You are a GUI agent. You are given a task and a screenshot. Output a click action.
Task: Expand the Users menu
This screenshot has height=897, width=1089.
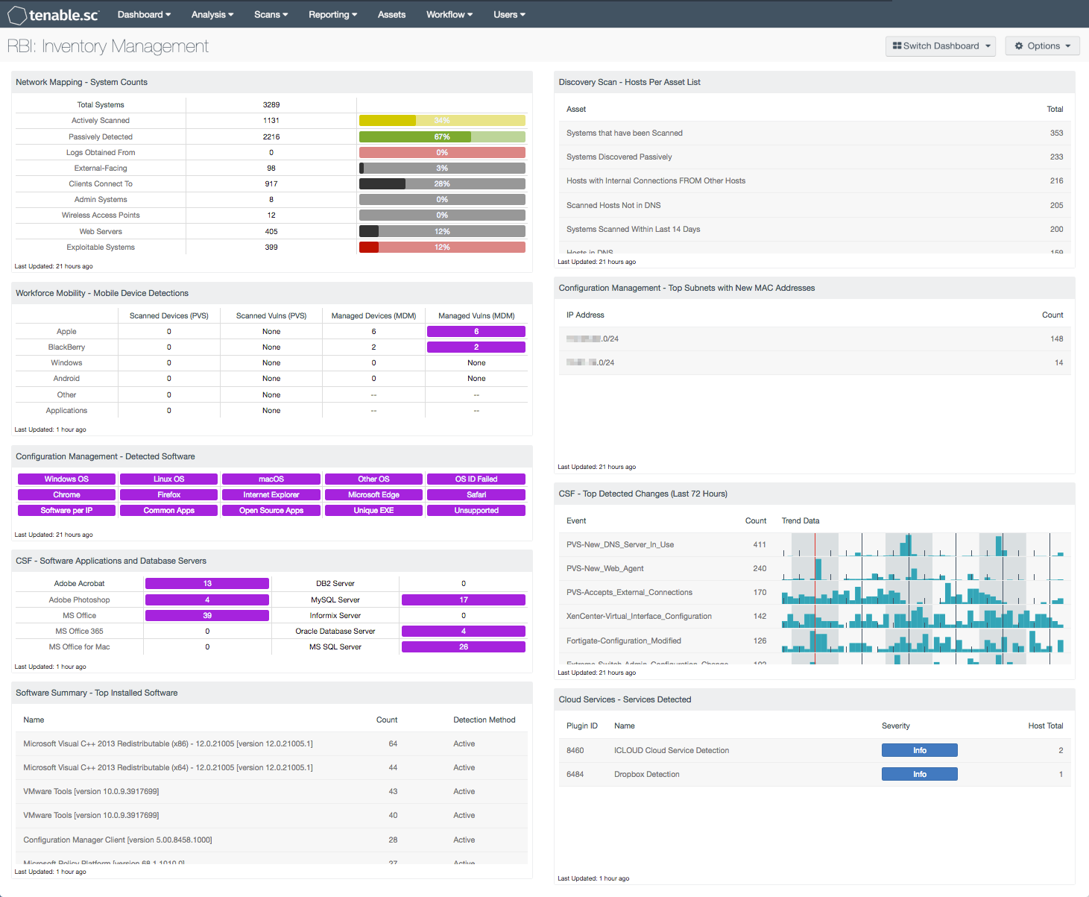[509, 14]
